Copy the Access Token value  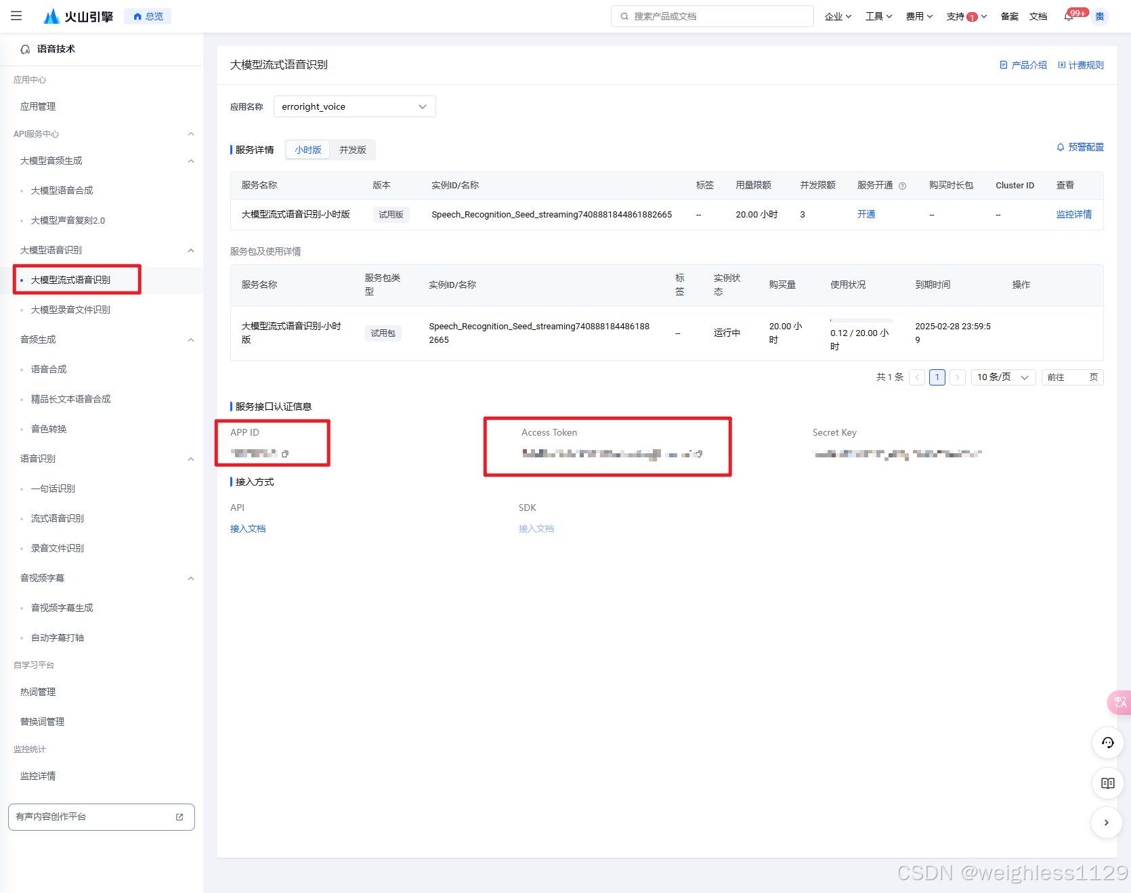click(699, 454)
